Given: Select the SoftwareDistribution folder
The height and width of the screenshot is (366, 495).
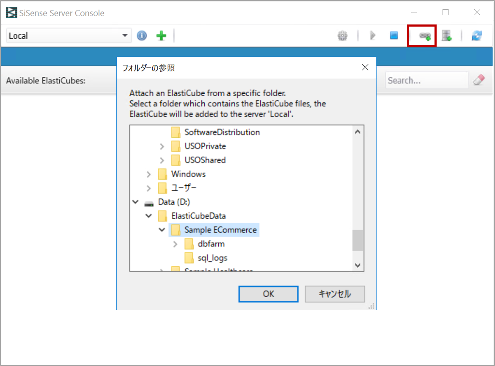Looking at the screenshot, I should coord(222,132).
